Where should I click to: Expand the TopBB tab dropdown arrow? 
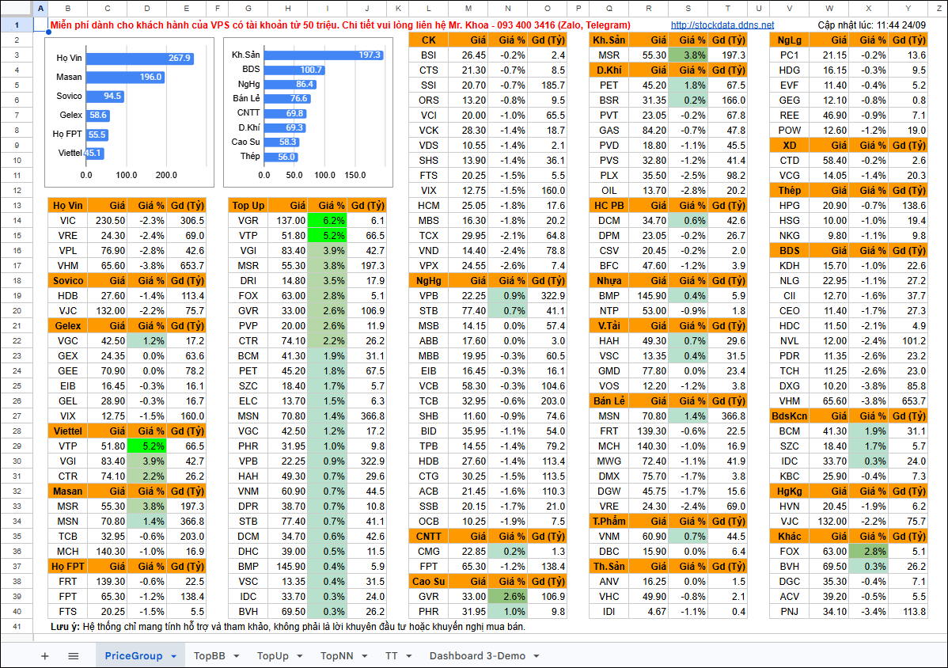237,656
